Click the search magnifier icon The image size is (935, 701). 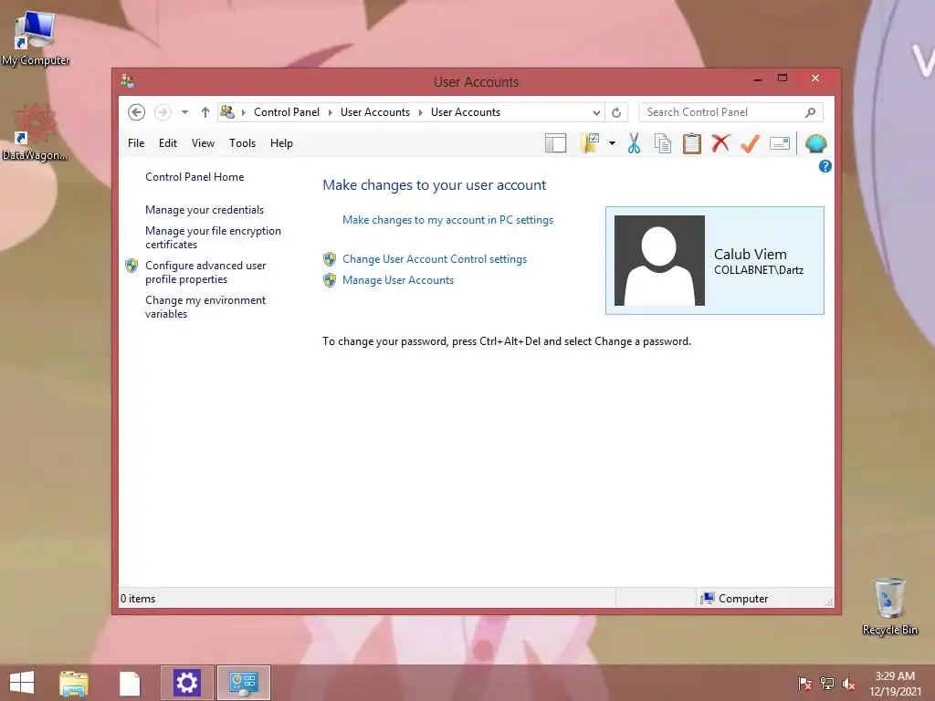click(810, 112)
